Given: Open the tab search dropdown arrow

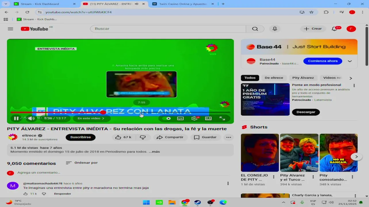Looking at the screenshot, I should click(x=6, y=4).
